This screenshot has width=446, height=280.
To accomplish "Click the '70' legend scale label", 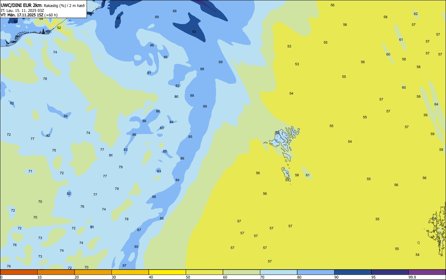I will pos(262,277).
